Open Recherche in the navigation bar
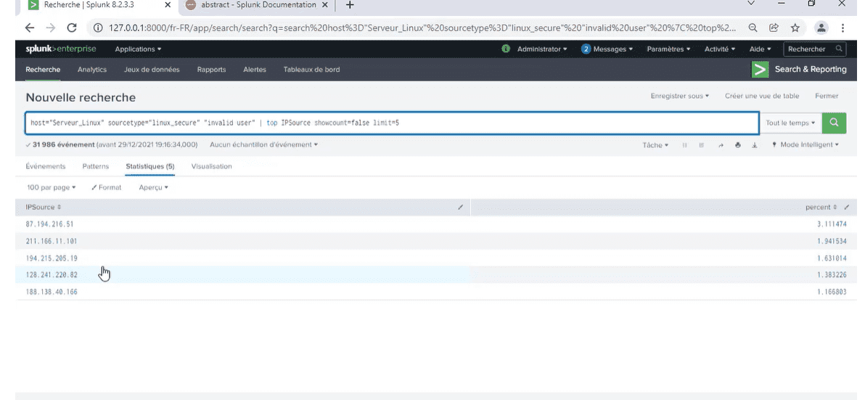The width and height of the screenshot is (865, 400). point(43,70)
